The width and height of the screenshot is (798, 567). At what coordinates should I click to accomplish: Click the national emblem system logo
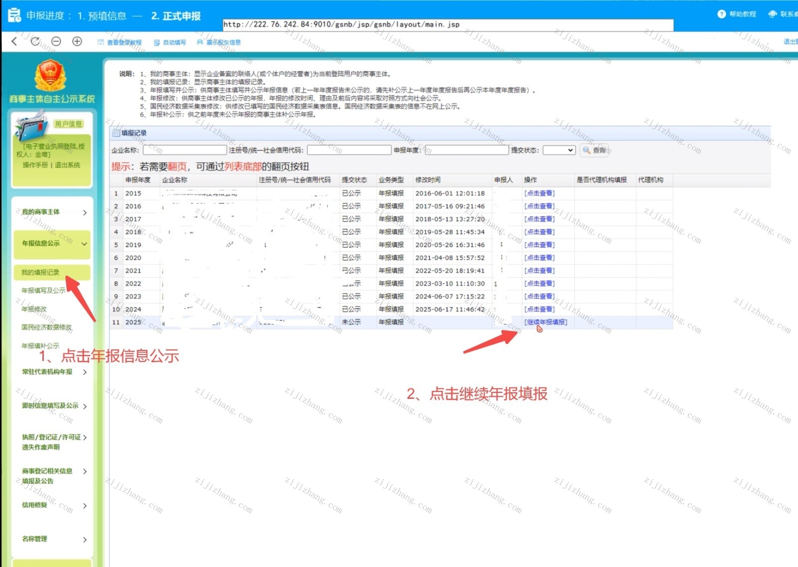[x=50, y=75]
